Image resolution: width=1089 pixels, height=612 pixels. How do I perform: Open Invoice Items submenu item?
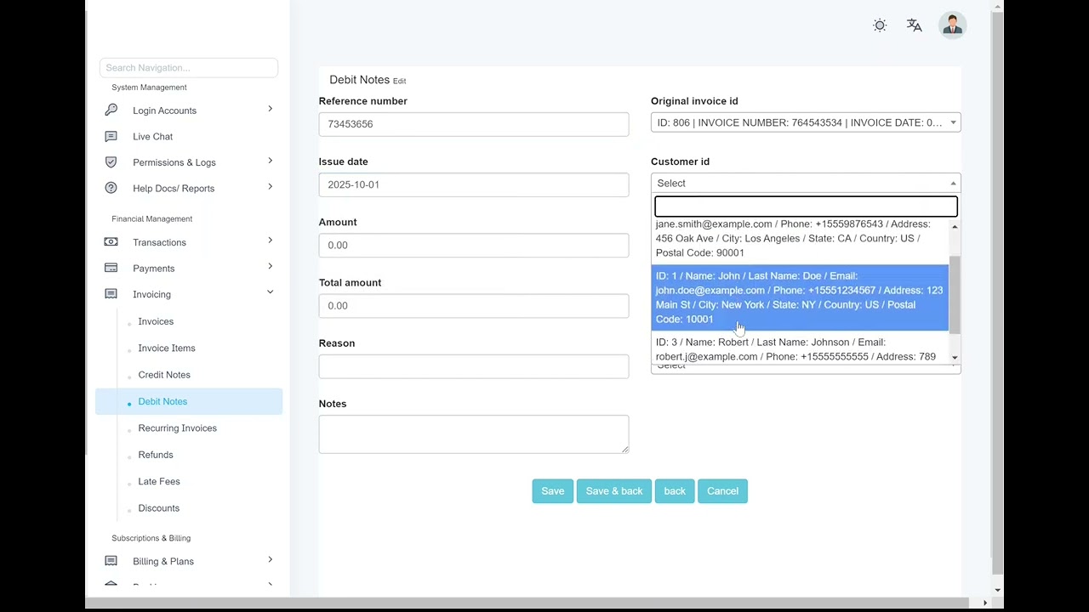click(167, 348)
